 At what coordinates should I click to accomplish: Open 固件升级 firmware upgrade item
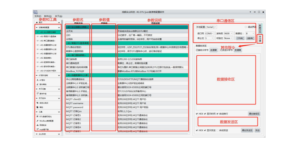[x=48, y=94]
